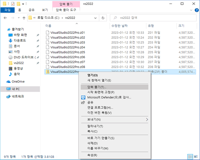Viewport: 200px width, 160px height.
Task: Open the 공유 ribbon tab
Action: click(x=31, y=10)
